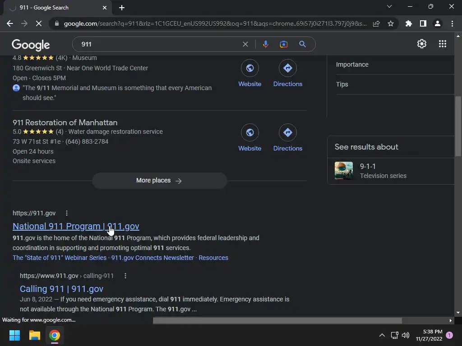Open National 911 Program | 911.gov link

click(x=76, y=226)
